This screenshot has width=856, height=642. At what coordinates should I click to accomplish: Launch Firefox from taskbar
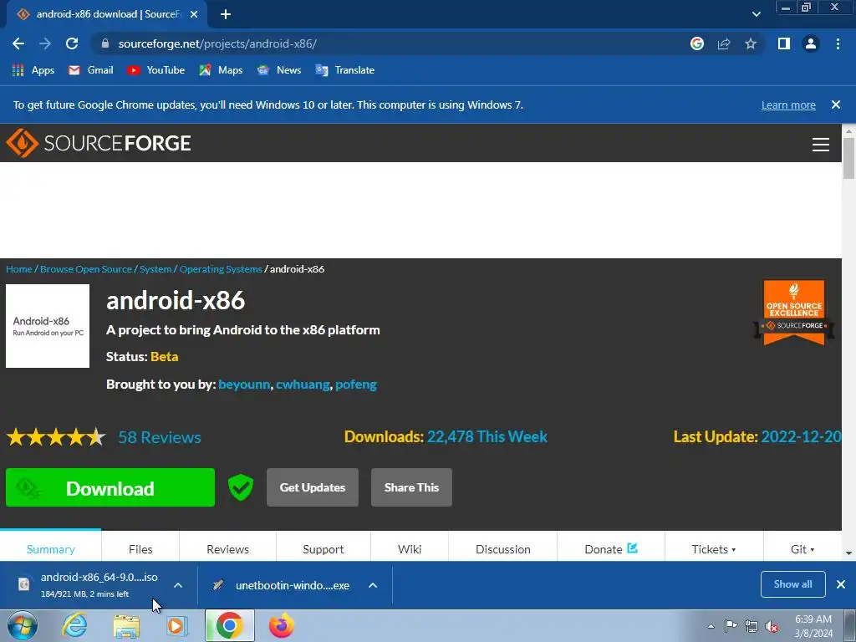[x=281, y=625]
